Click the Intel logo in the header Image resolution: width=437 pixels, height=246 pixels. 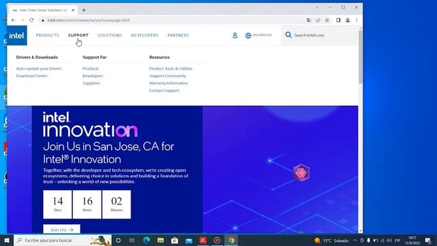click(16, 36)
